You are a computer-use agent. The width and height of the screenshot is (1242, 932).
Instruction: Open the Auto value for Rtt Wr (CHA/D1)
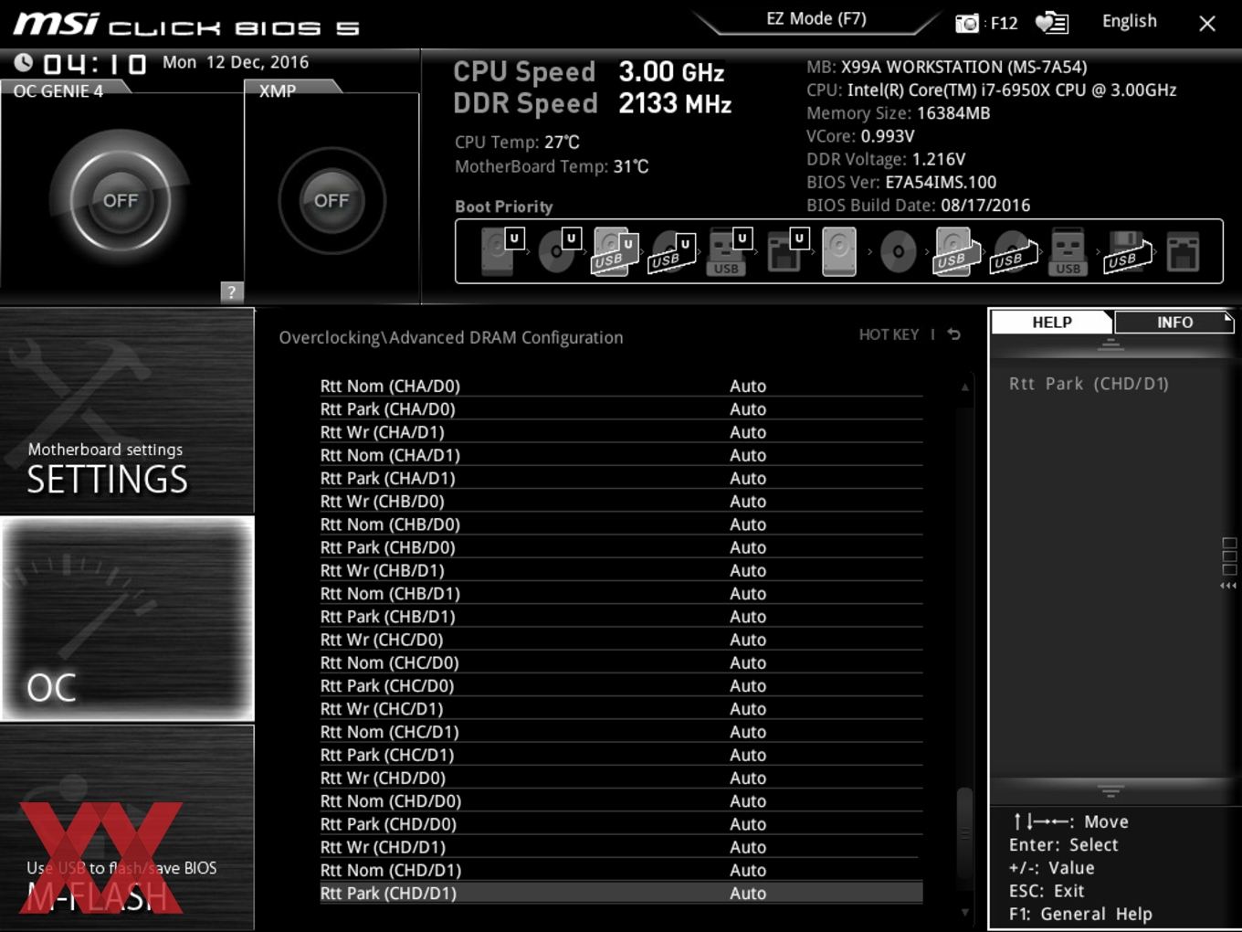pos(747,432)
